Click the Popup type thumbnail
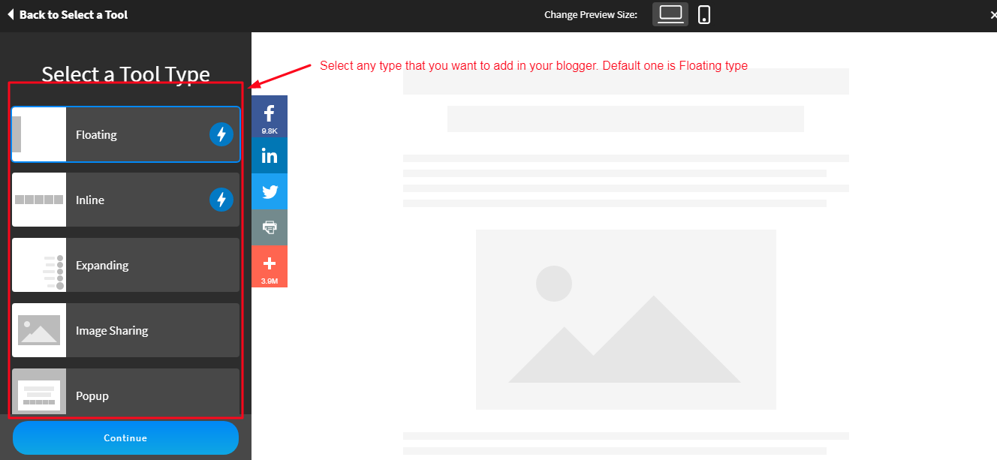The image size is (997, 460). pyautogui.click(x=39, y=392)
